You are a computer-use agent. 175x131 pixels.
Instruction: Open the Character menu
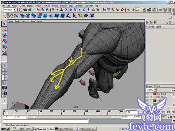[x=89, y=6]
